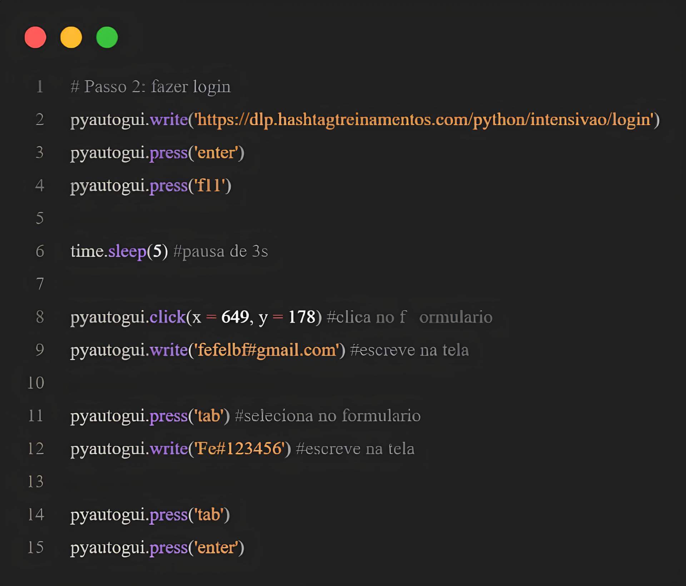Click line number 5 in the gutter
686x586 pixels.
click(40, 218)
